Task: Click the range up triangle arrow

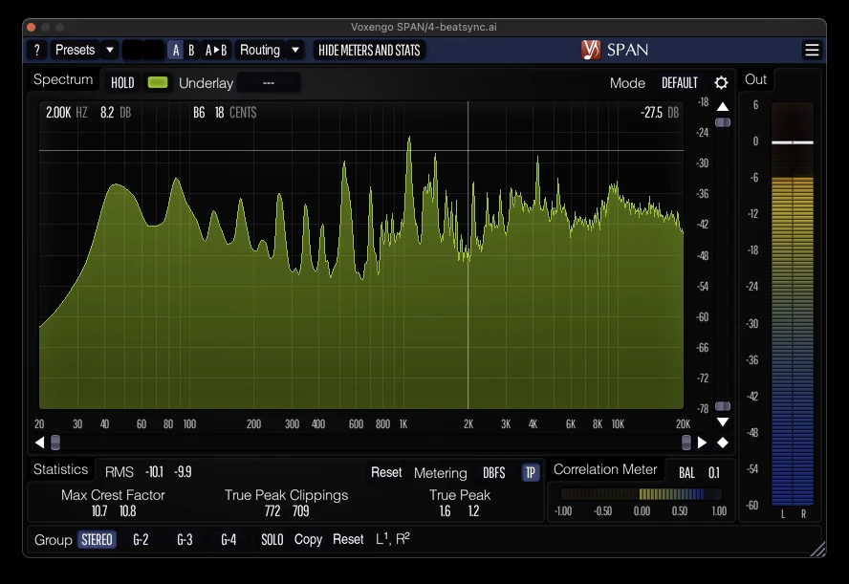Action: click(x=723, y=107)
